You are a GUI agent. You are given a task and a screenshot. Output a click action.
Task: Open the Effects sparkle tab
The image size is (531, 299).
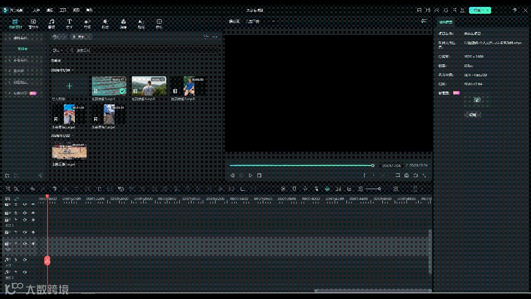105,24
